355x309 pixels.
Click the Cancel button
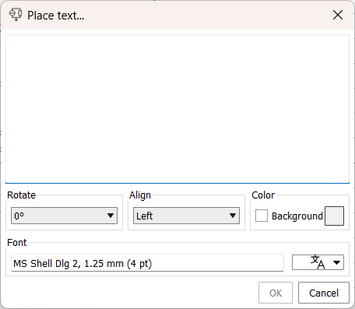[324, 293]
